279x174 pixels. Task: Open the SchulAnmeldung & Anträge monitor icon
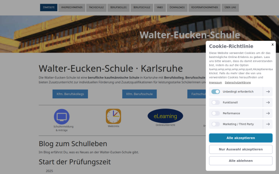[61, 116]
